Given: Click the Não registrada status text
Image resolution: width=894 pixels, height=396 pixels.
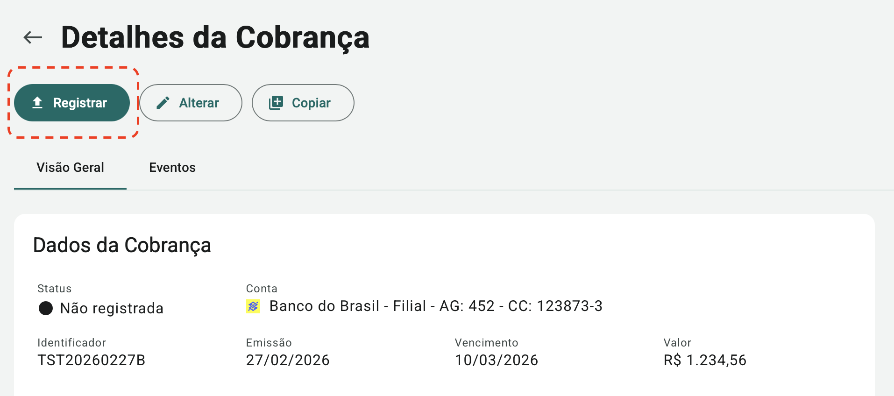Looking at the screenshot, I should [112, 308].
